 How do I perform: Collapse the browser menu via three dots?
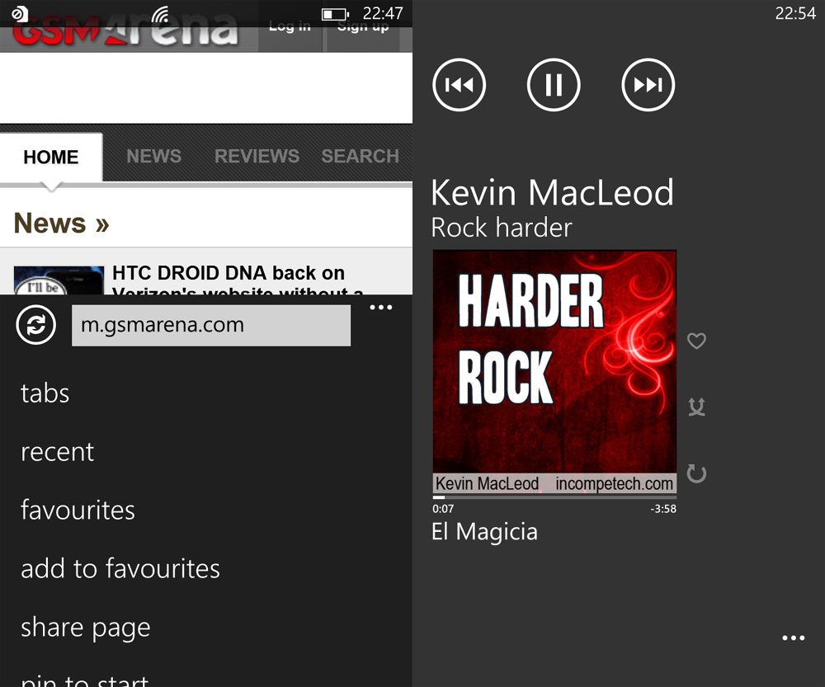381,307
